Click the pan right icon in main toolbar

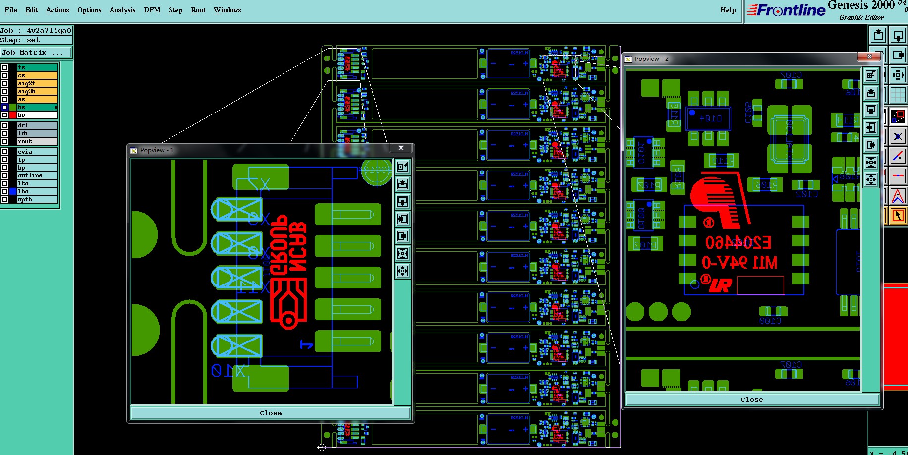click(898, 55)
